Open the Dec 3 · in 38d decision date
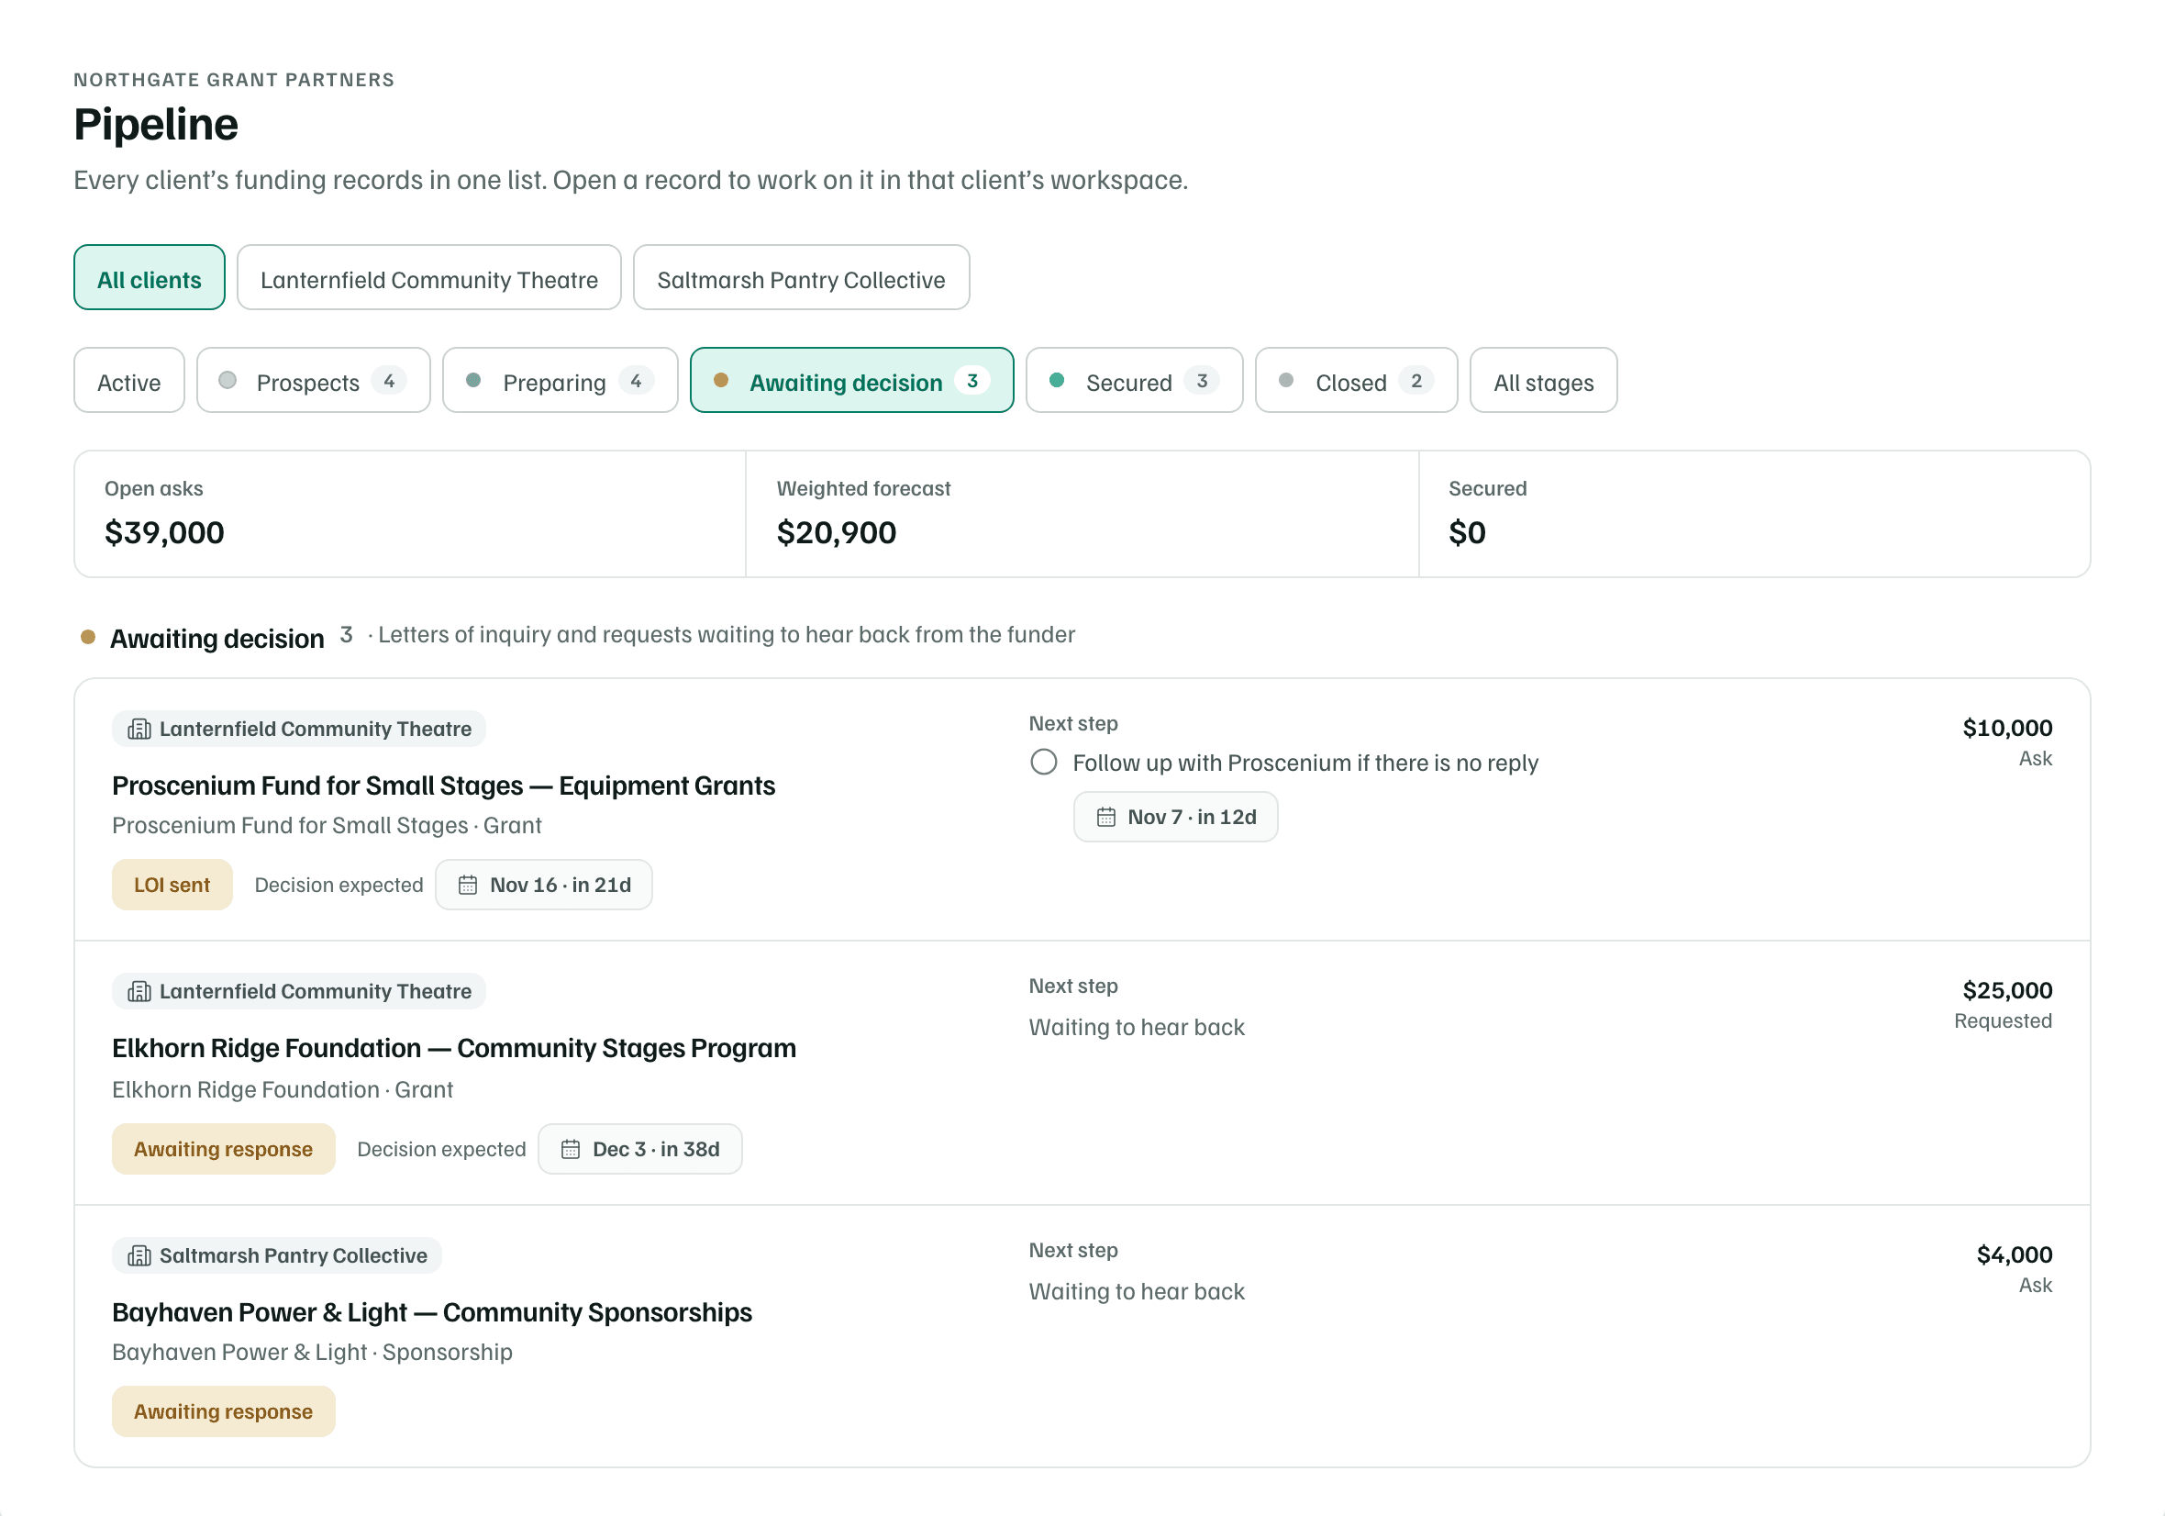The width and height of the screenshot is (2165, 1516). (640, 1149)
